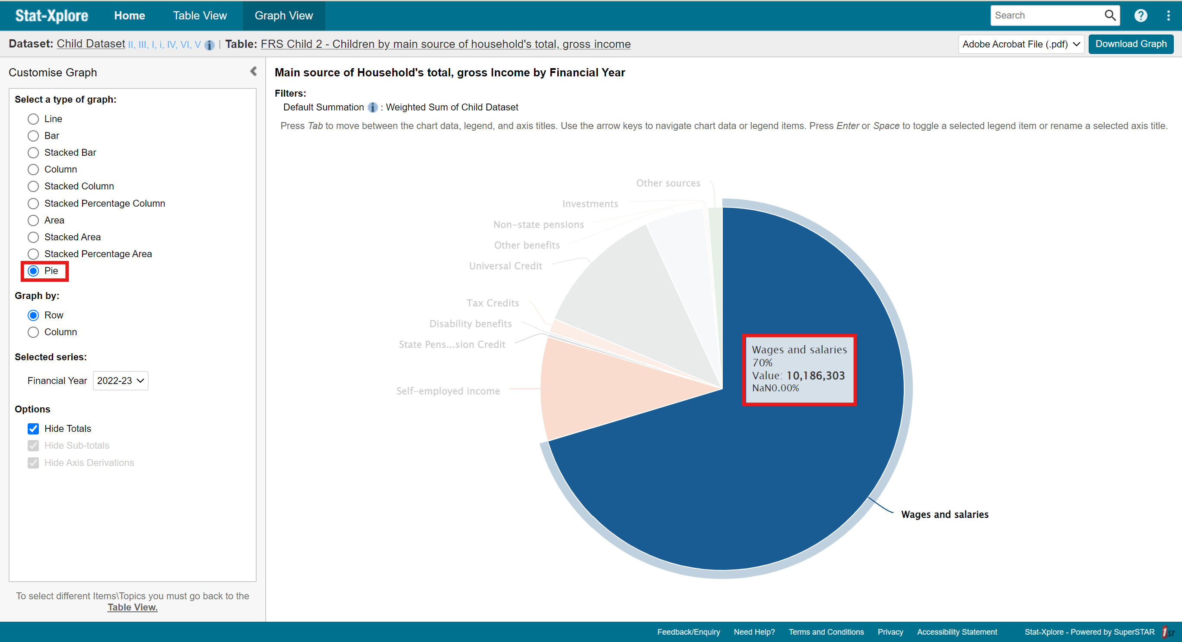Open the kebab options menu

pos(1168,16)
